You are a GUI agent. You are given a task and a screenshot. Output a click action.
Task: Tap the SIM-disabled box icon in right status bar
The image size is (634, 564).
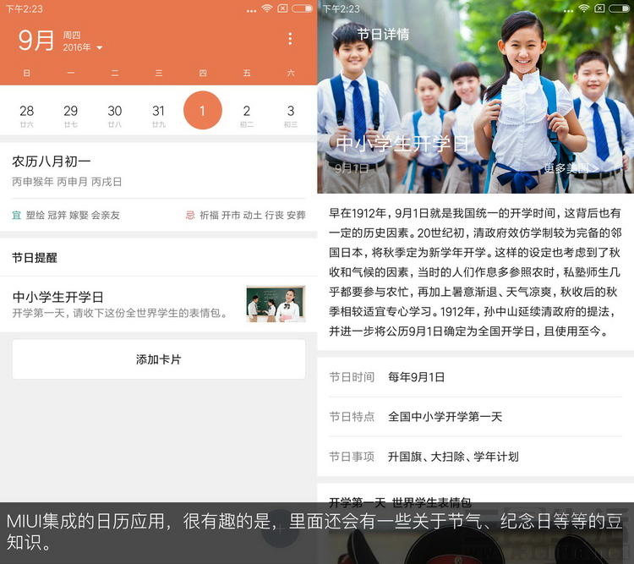tap(599, 8)
